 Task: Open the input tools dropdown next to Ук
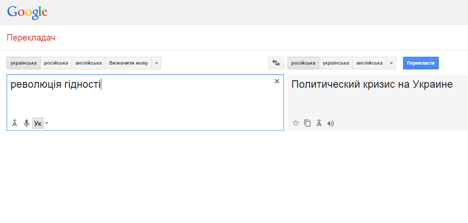tap(47, 124)
